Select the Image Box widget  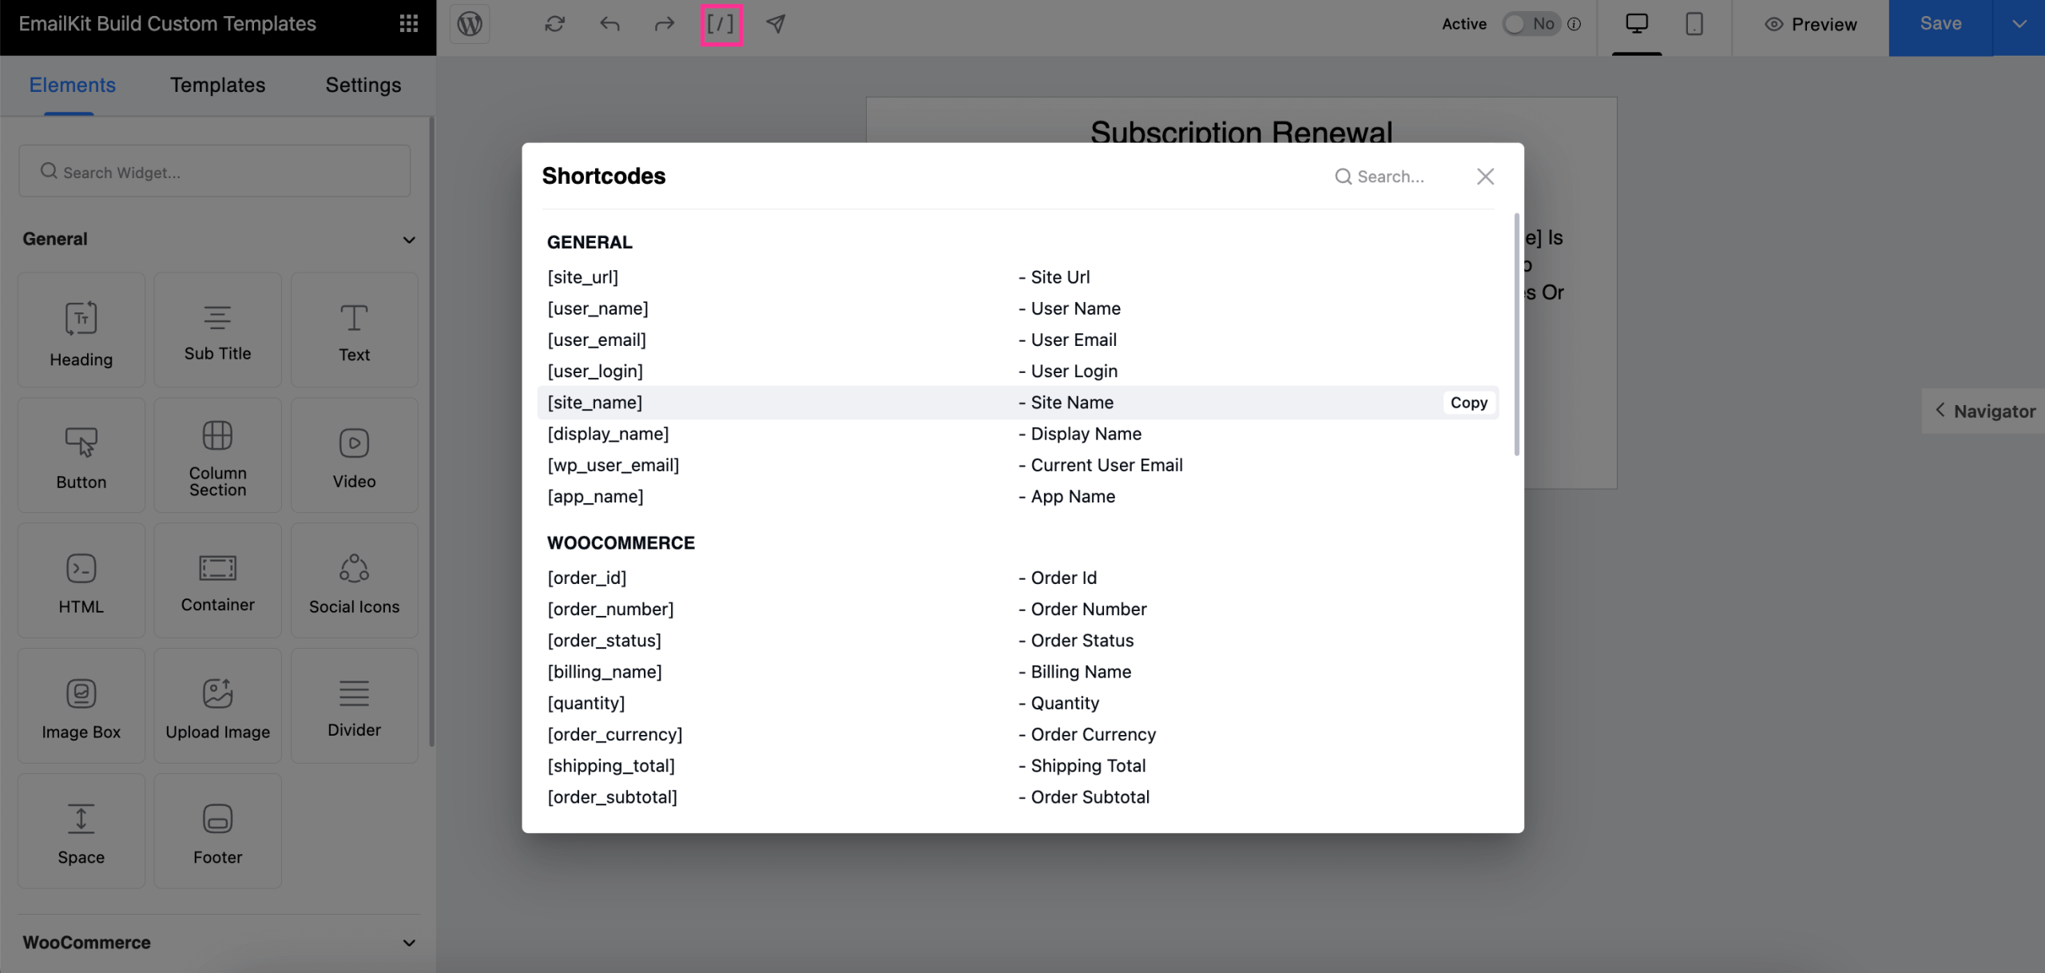[x=81, y=706]
